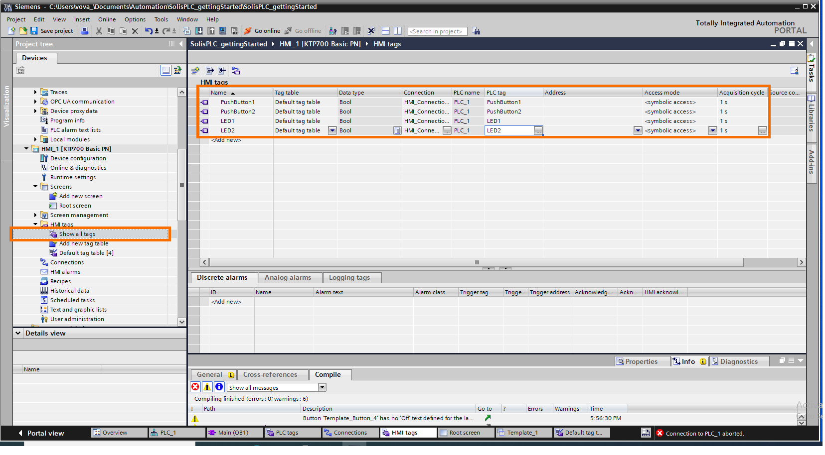Click the Split editor space horizontally icon

(x=385, y=31)
